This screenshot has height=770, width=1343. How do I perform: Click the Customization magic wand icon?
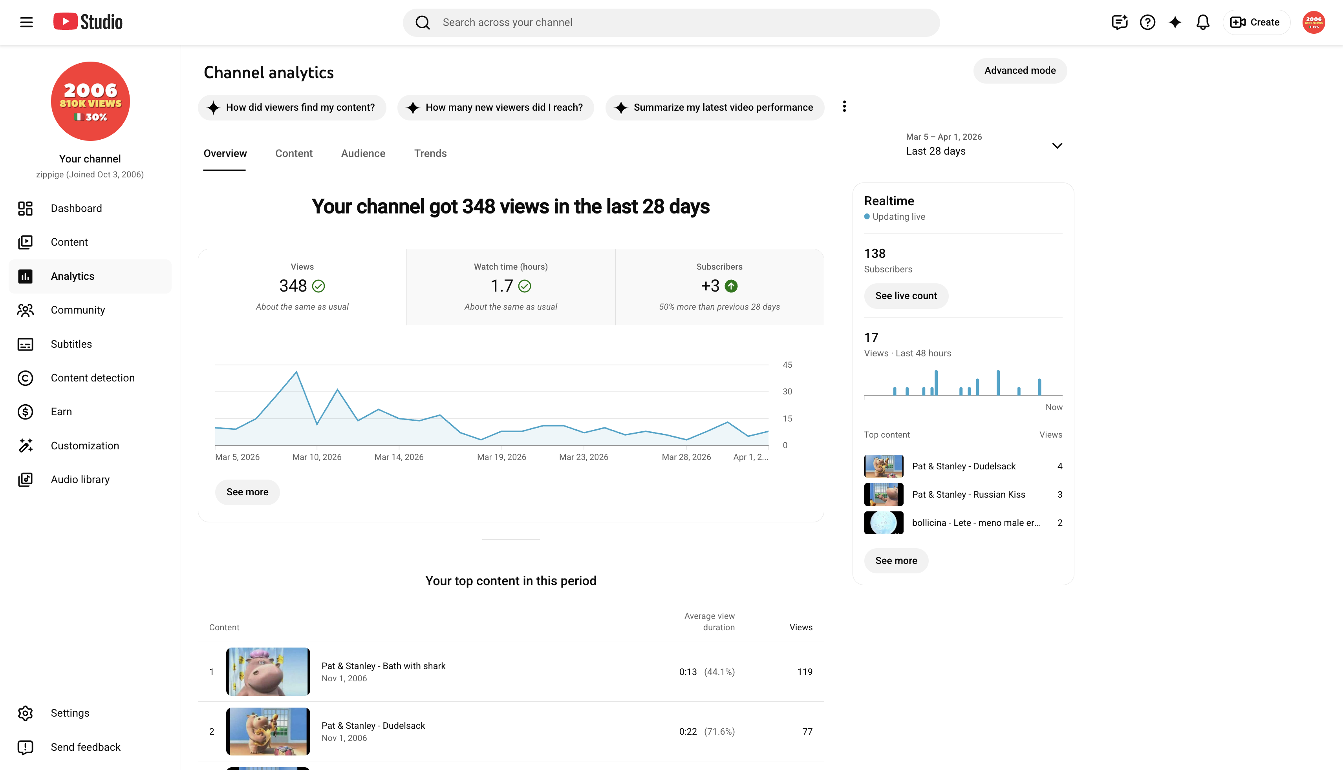tap(26, 446)
